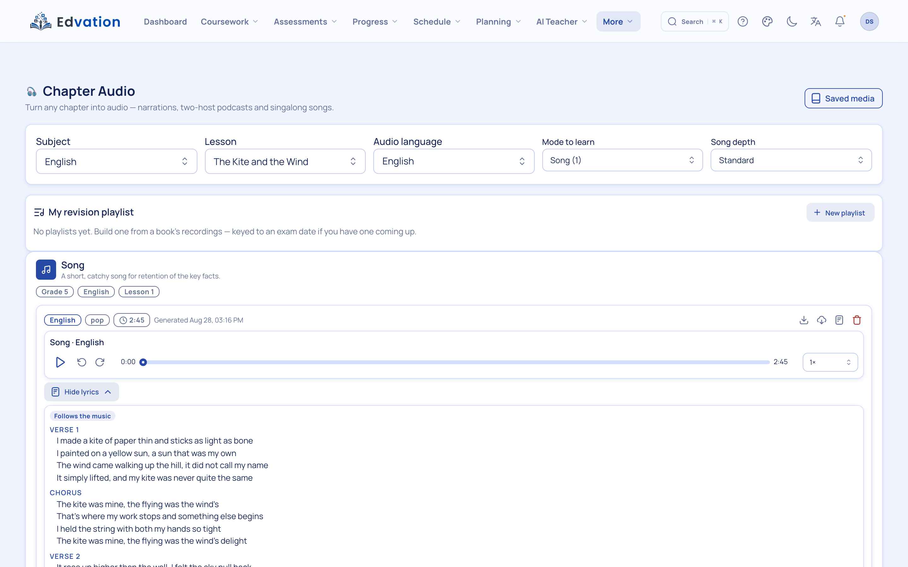Viewport: 908px width, 567px height.
Task: Seek to the middle of the audio track
Action: tap(456, 362)
